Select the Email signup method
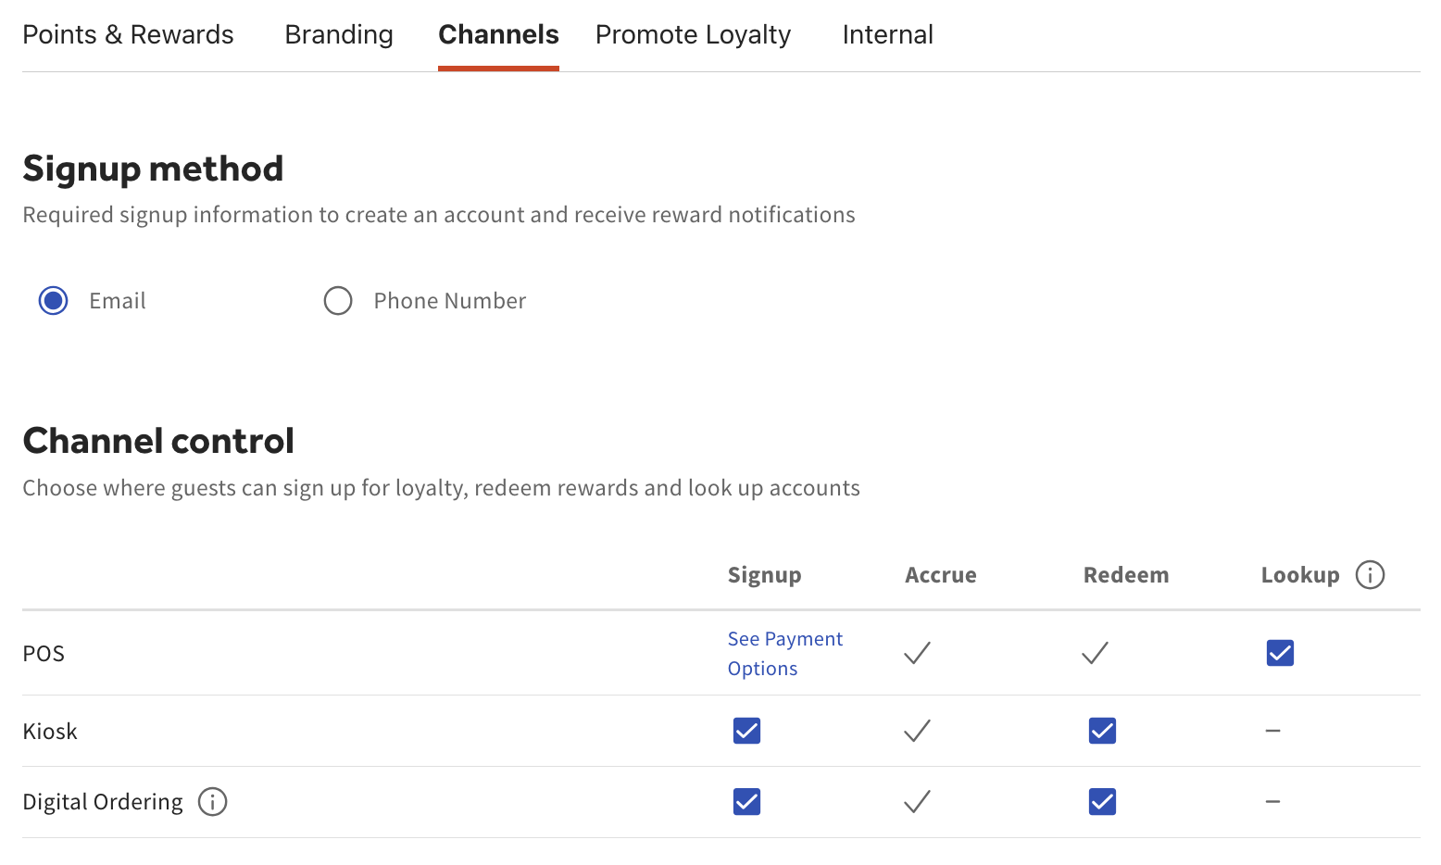 coord(53,300)
